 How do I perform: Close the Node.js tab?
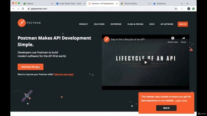[52, 4]
